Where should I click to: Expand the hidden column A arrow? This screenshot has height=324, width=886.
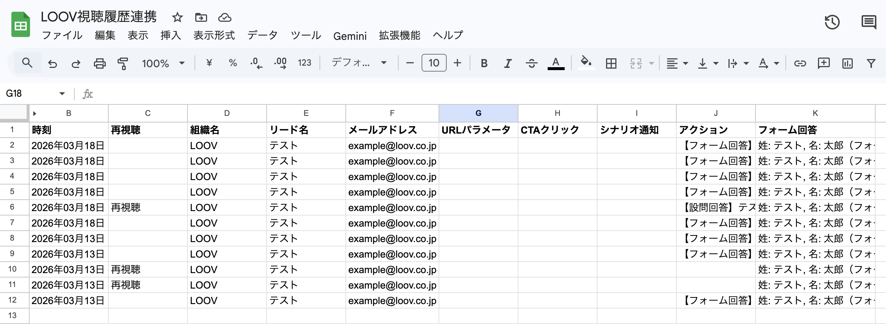[x=34, y=114]
